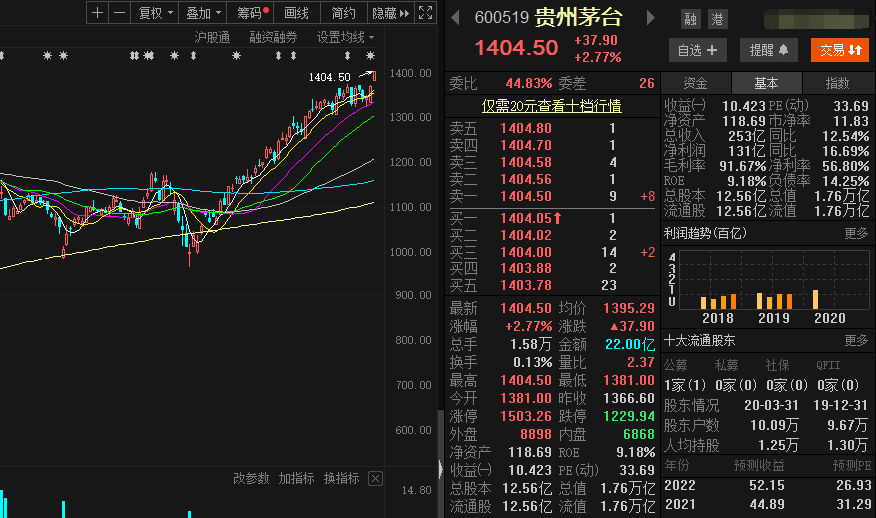Switch to the 资金 tab

click(695, 83)
